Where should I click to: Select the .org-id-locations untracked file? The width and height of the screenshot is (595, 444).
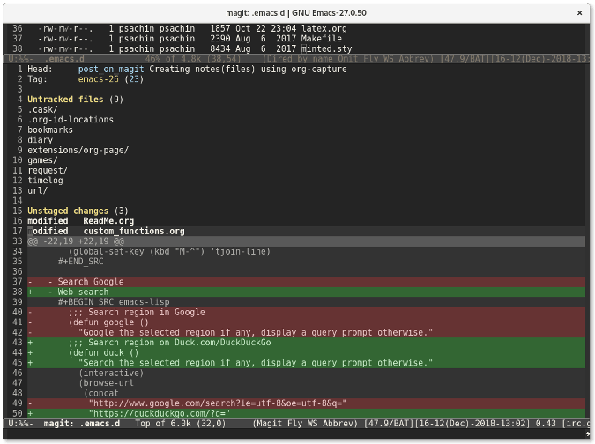point(70,120)
